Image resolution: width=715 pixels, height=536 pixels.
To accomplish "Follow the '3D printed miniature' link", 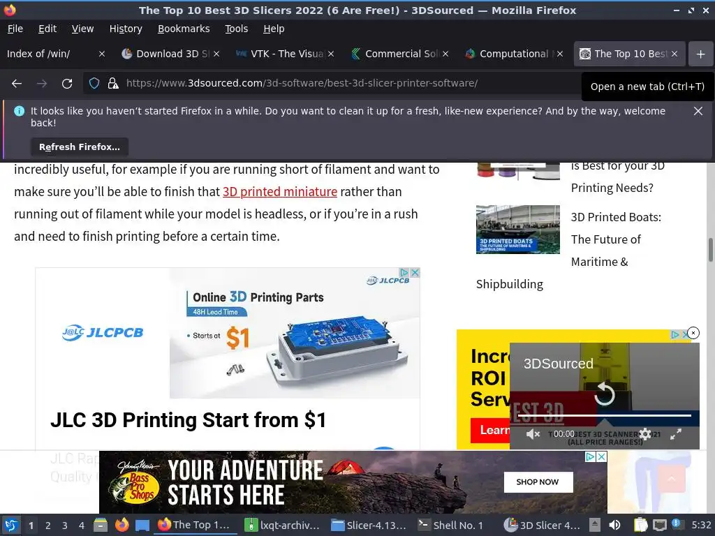I will coord(279,192).
